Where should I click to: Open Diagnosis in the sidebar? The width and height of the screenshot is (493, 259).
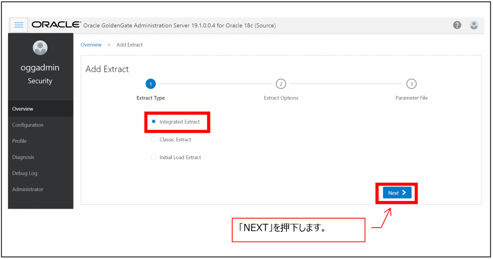[40, 157]
